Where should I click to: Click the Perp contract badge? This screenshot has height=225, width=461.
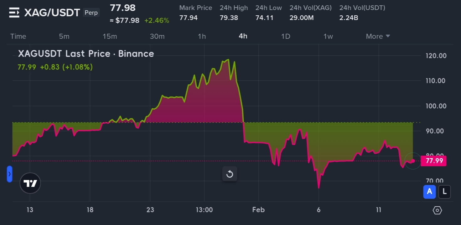pyautogui.click(x=91, y=13)
